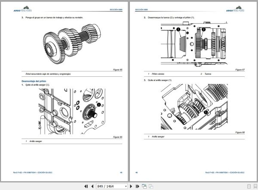Go to the previous page

pos(92,186)
